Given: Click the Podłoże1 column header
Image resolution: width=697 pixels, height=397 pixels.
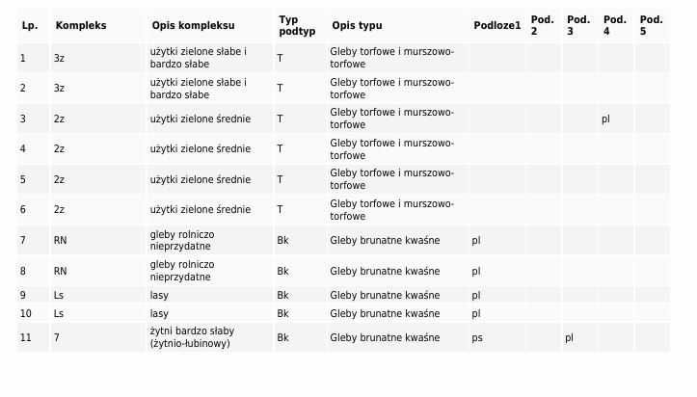Looking at the screenshot, I should pos(496,25).
